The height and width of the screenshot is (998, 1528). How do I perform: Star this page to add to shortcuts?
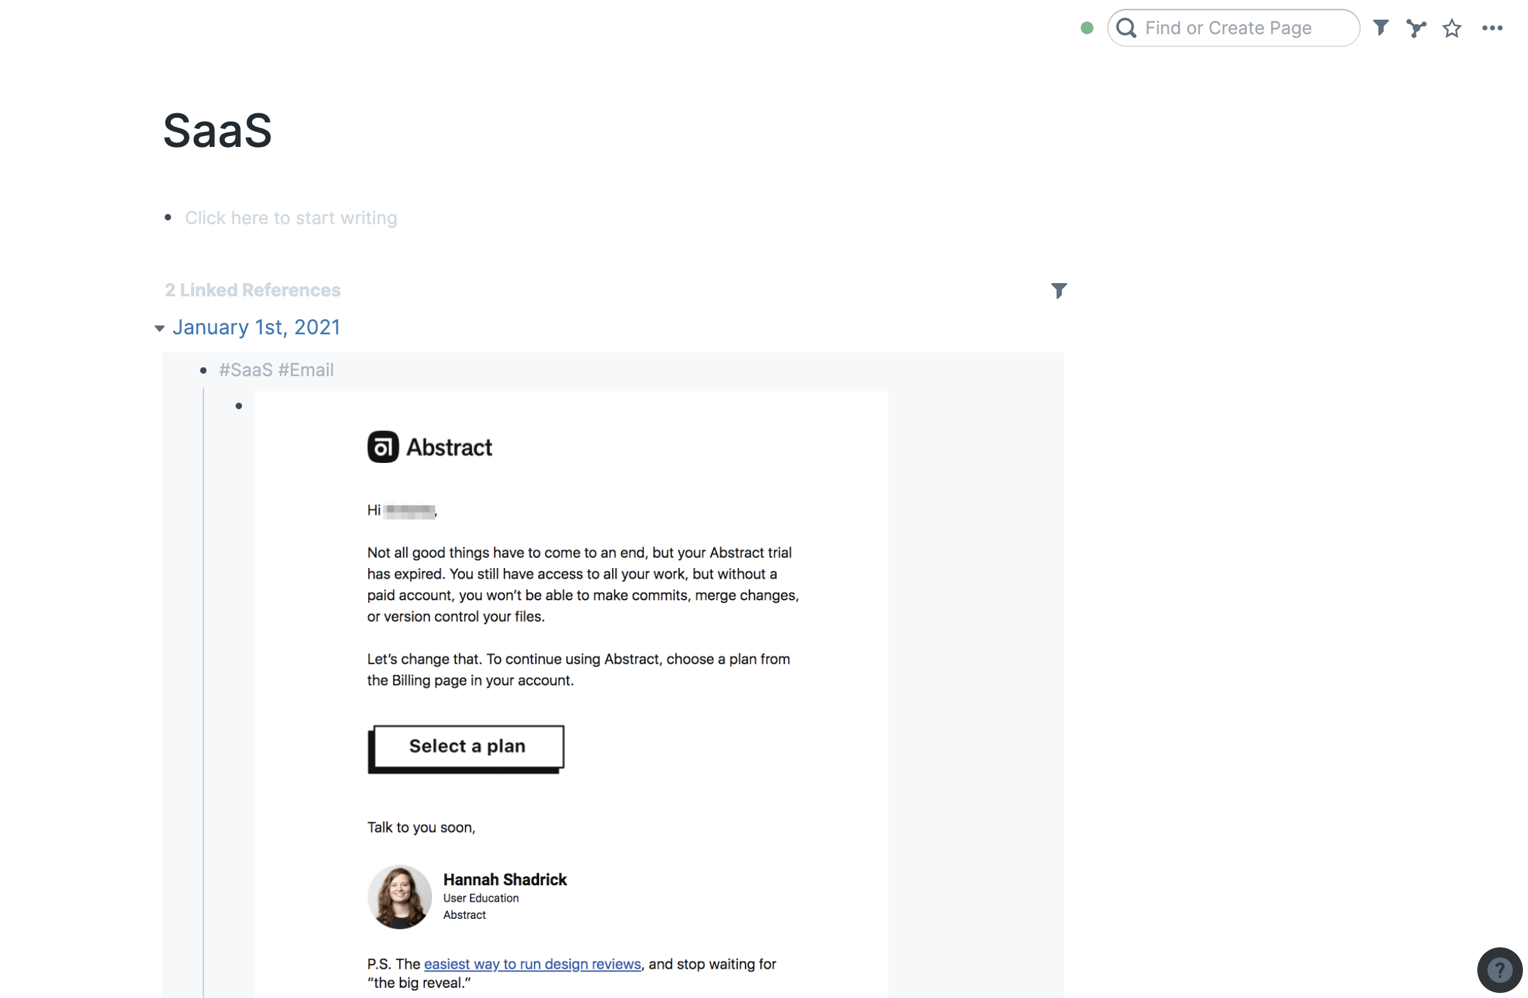point(1451,28)
